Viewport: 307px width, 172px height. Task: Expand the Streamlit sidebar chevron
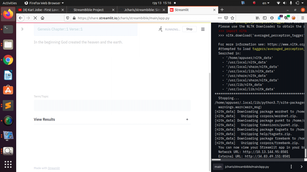(22, 29)
